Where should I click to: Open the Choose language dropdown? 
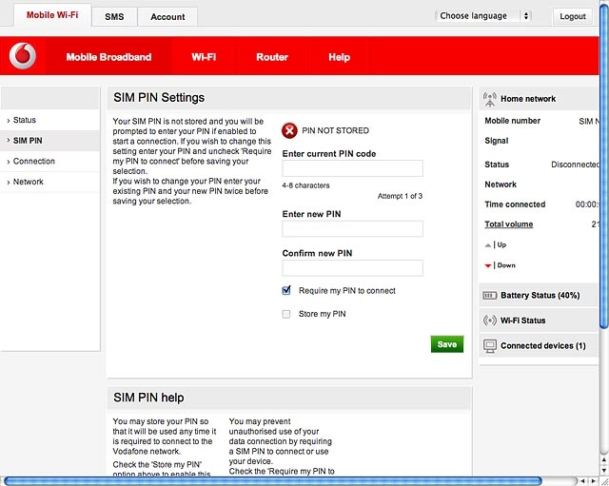point(482,16)
